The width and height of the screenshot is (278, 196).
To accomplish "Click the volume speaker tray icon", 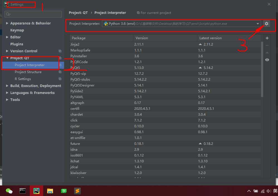I will (269, 191).
